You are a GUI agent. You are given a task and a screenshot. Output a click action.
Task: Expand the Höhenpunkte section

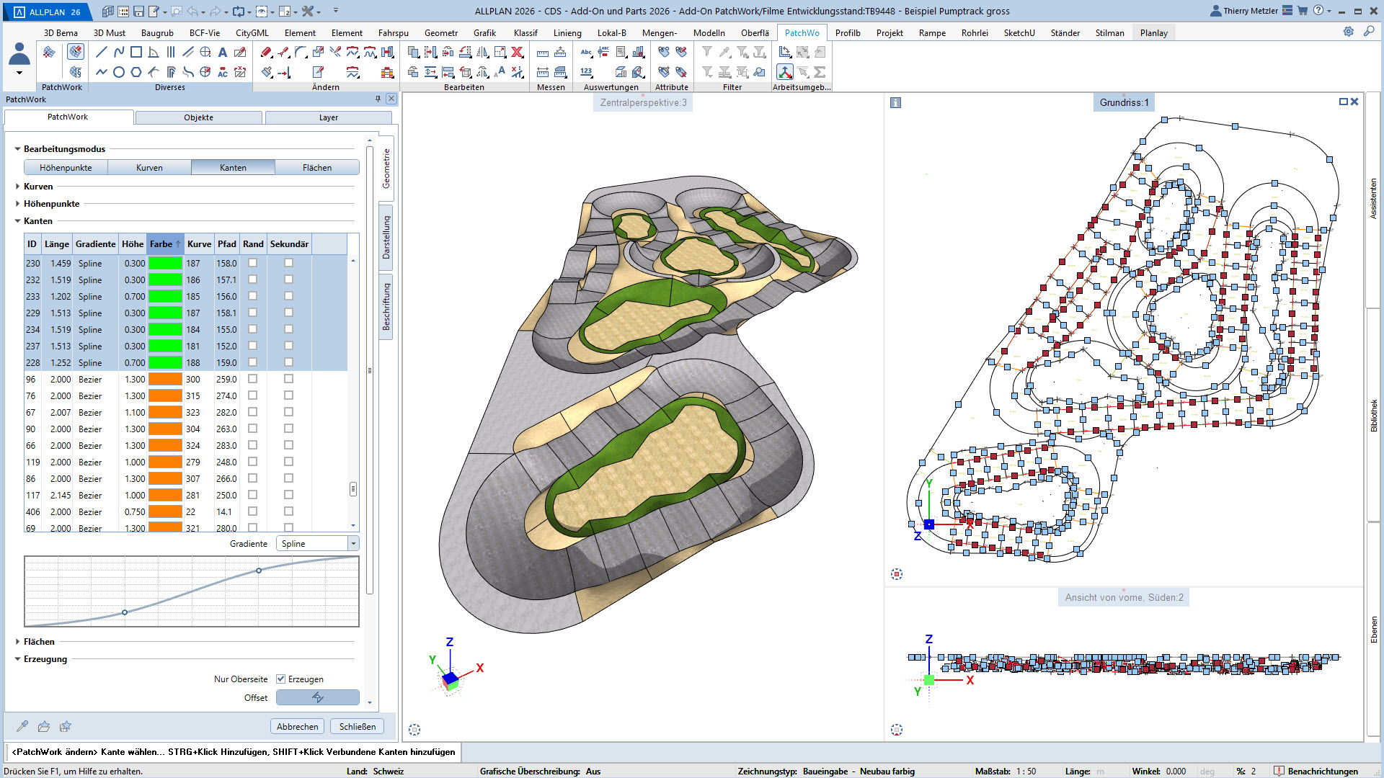pyautogui.click(x=17, y=204)
